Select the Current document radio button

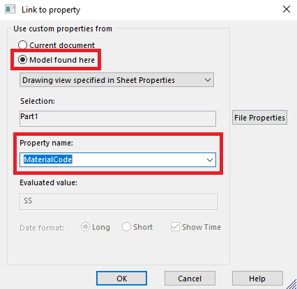pos(22,45)
